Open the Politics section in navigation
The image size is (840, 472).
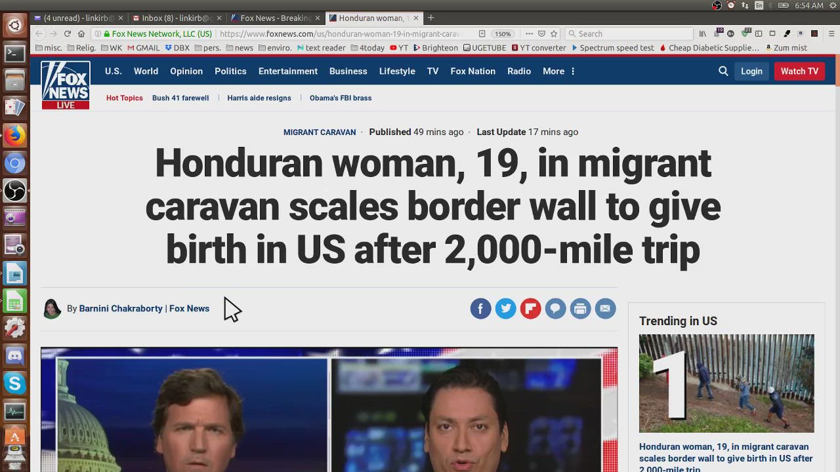[x=230, y=71]
